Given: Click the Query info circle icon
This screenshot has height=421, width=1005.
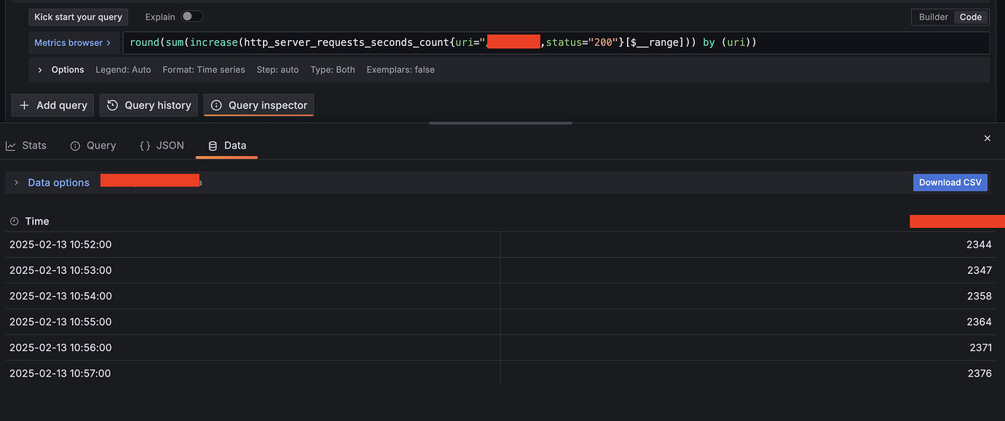Looking at the screenshot, I should tap(74, 145).
